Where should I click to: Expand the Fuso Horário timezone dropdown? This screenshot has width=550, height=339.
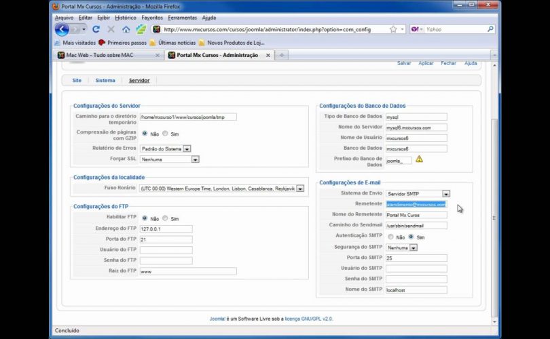pyautogui.click(x=299, y=188)
